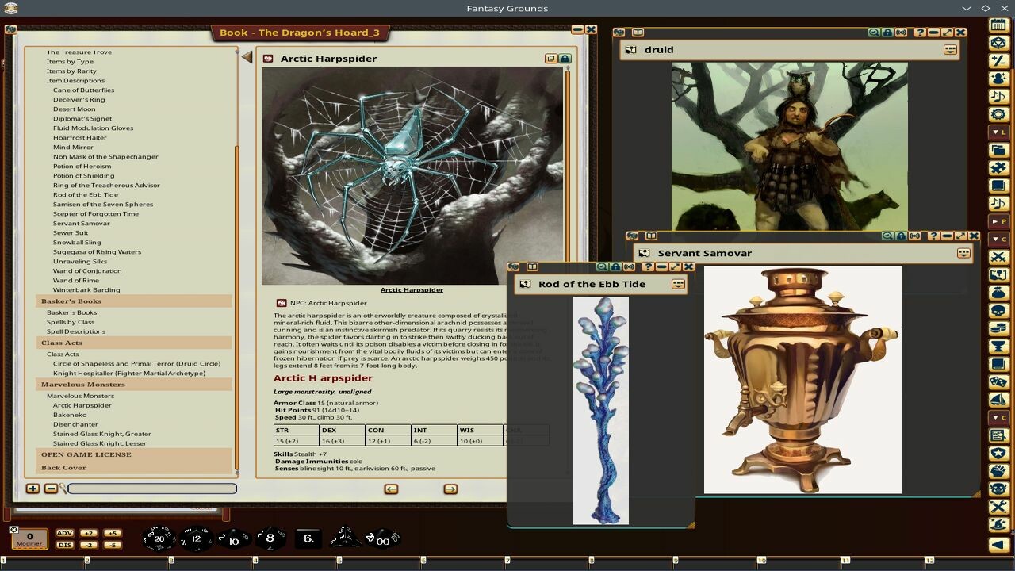Toggle lock on Arctic Harpspider page
The width and height of the screenshot is (1015, 571).
coord(565,59)
